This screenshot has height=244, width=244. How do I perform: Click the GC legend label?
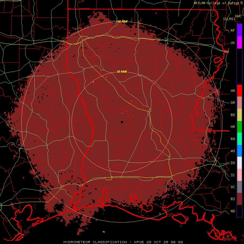(x=233, y=187)
